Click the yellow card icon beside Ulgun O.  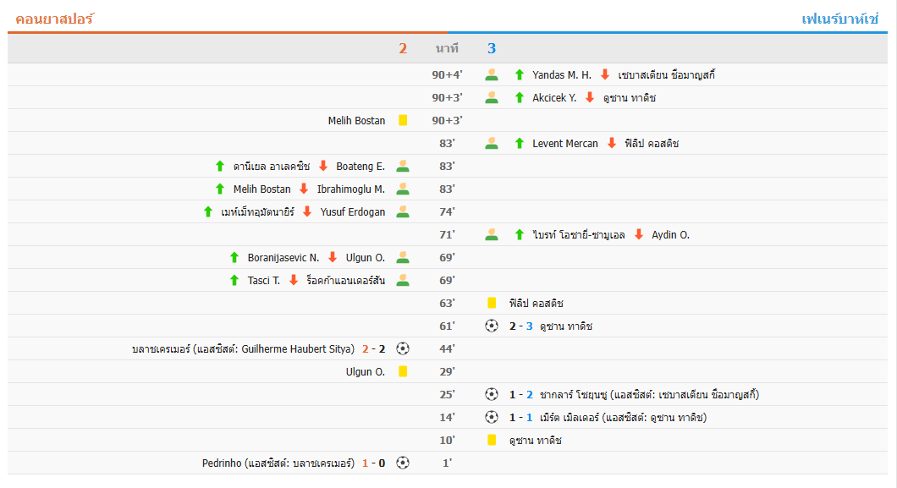point(403,371)
